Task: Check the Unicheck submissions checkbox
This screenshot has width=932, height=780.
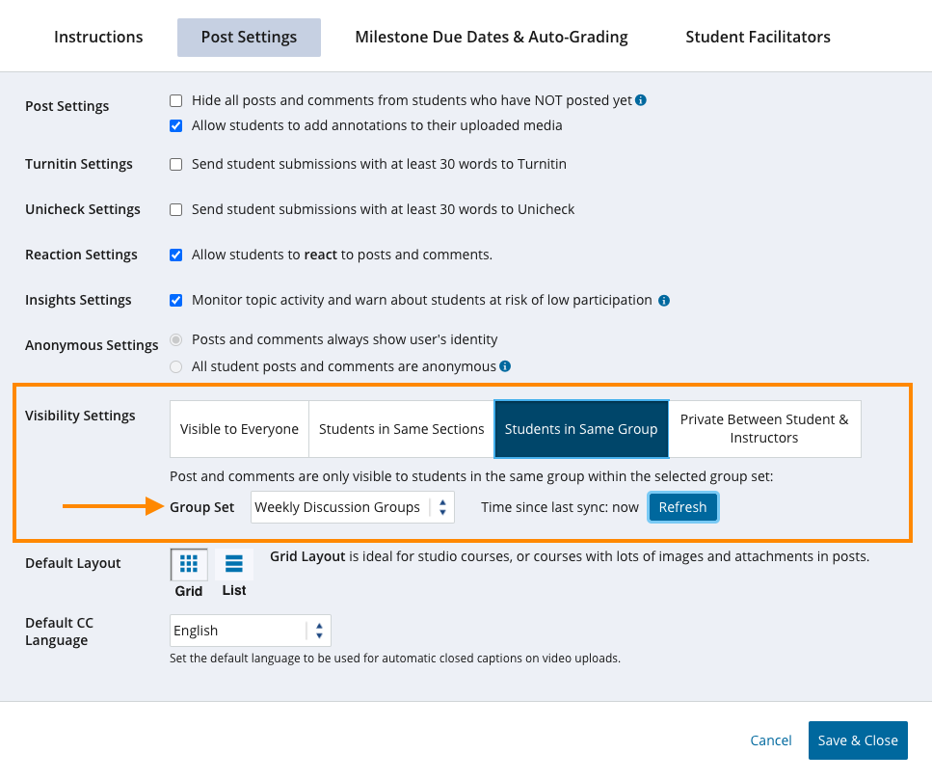Action: coord(175,210)
